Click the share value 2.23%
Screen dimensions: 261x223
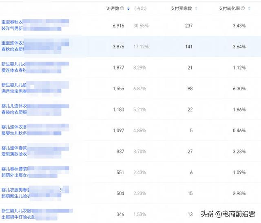pos(139,193)
